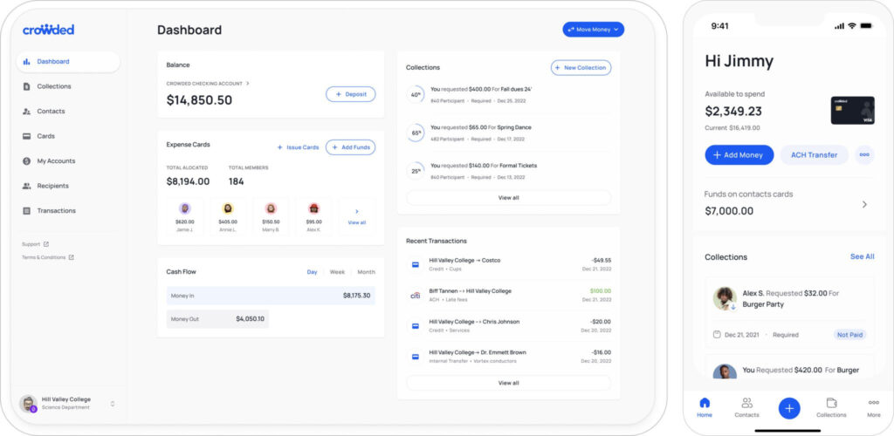This screenshot has height=436, width=894.
Task: Click the 65% Spring Dance progress ring
Action: [x=416, y=133]
